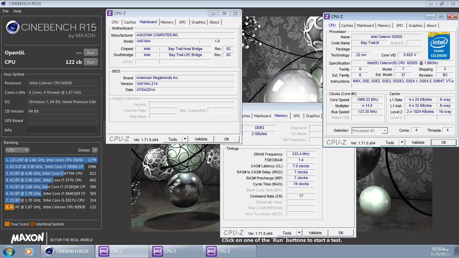Click Tools button in Mainboard window

point(173,139)
